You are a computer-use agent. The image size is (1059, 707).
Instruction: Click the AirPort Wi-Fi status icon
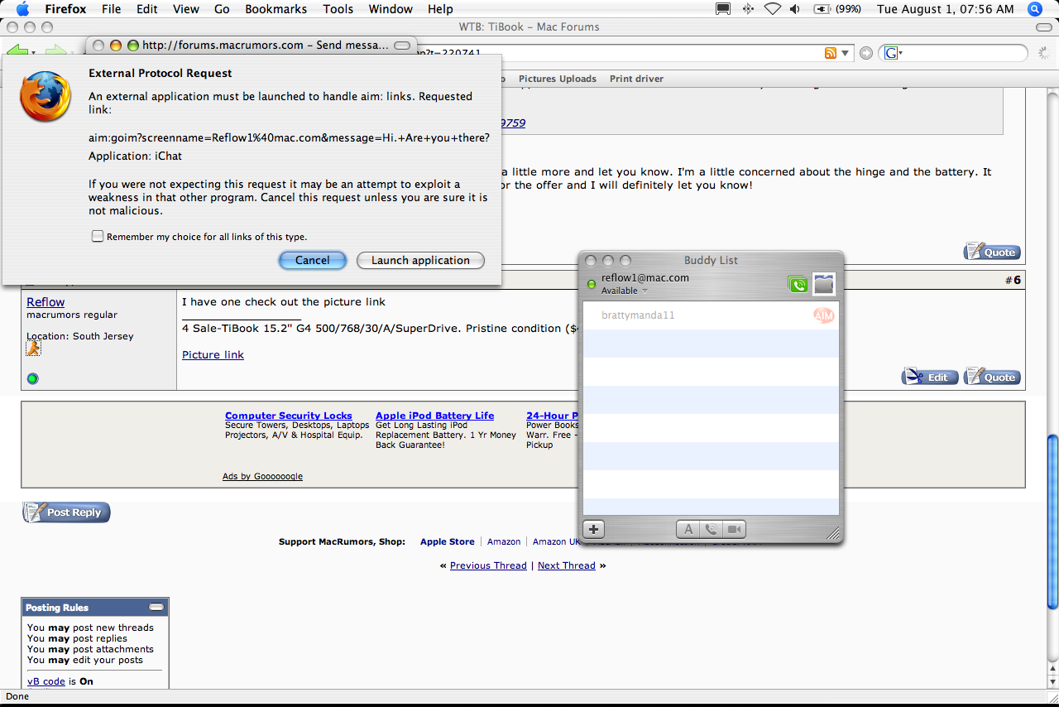(x=772, y=9)
